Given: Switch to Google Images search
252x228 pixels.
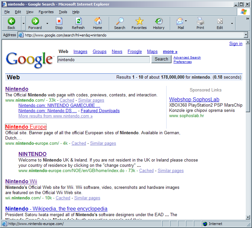Looking at the screenshot, I should (x=80, y=51).
